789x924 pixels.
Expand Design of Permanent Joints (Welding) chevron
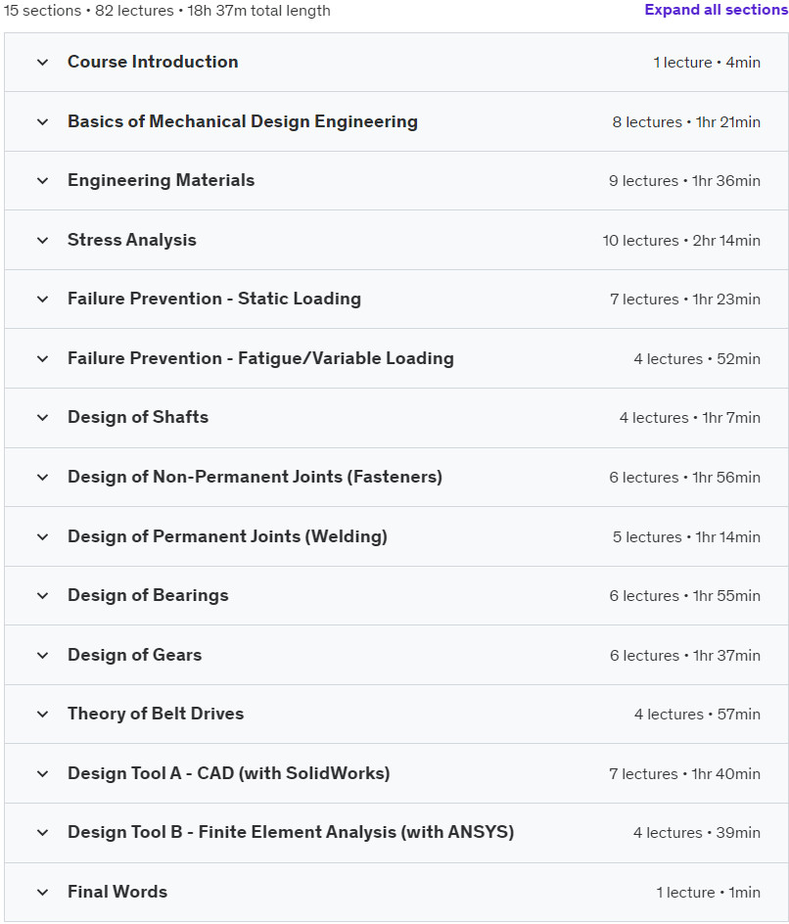pos(42,536)
